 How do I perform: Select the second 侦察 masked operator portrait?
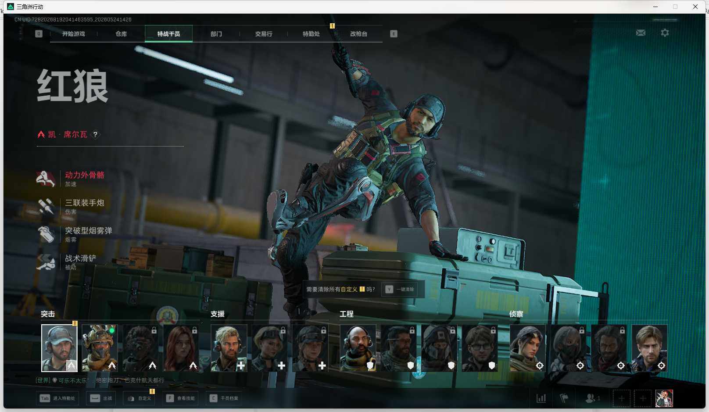568,348
